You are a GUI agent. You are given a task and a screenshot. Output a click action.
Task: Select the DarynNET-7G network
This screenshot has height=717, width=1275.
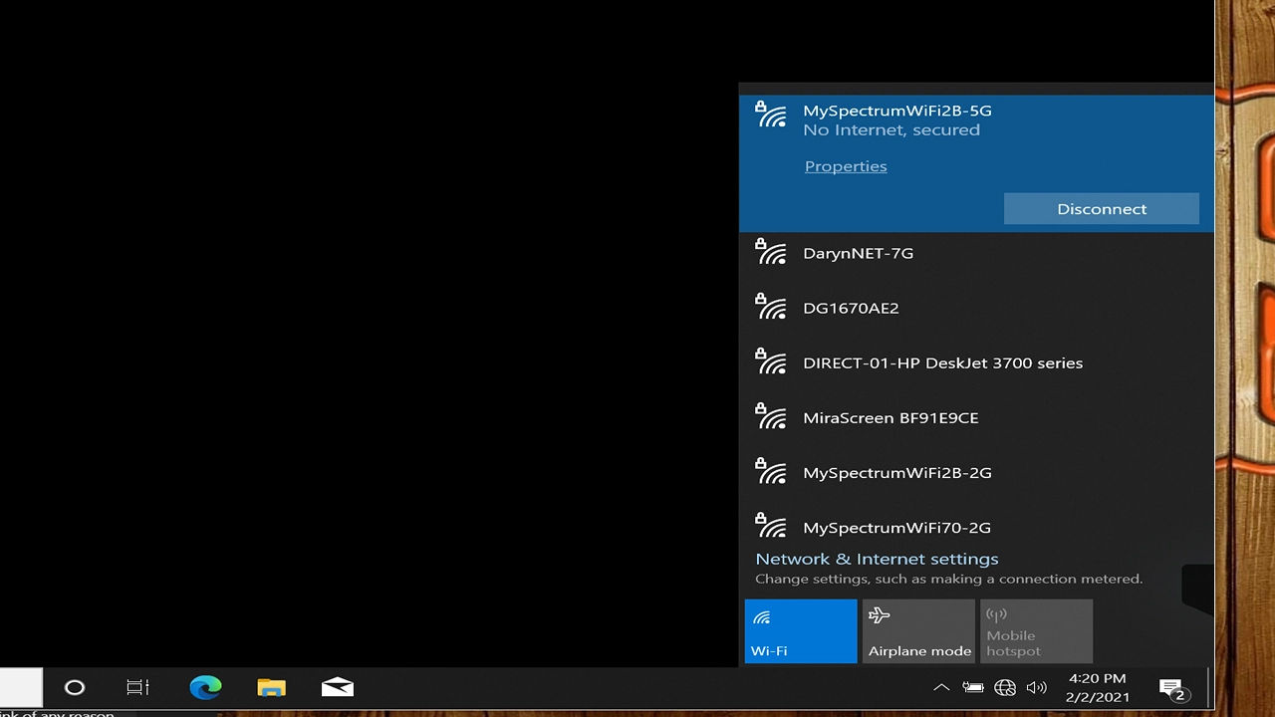(x=858, y=253)
